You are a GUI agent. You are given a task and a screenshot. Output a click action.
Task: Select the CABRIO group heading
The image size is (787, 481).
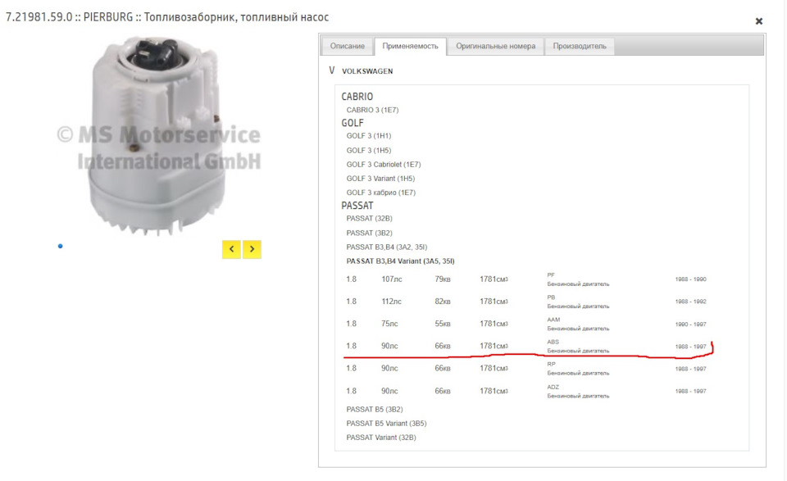point(357,97)
